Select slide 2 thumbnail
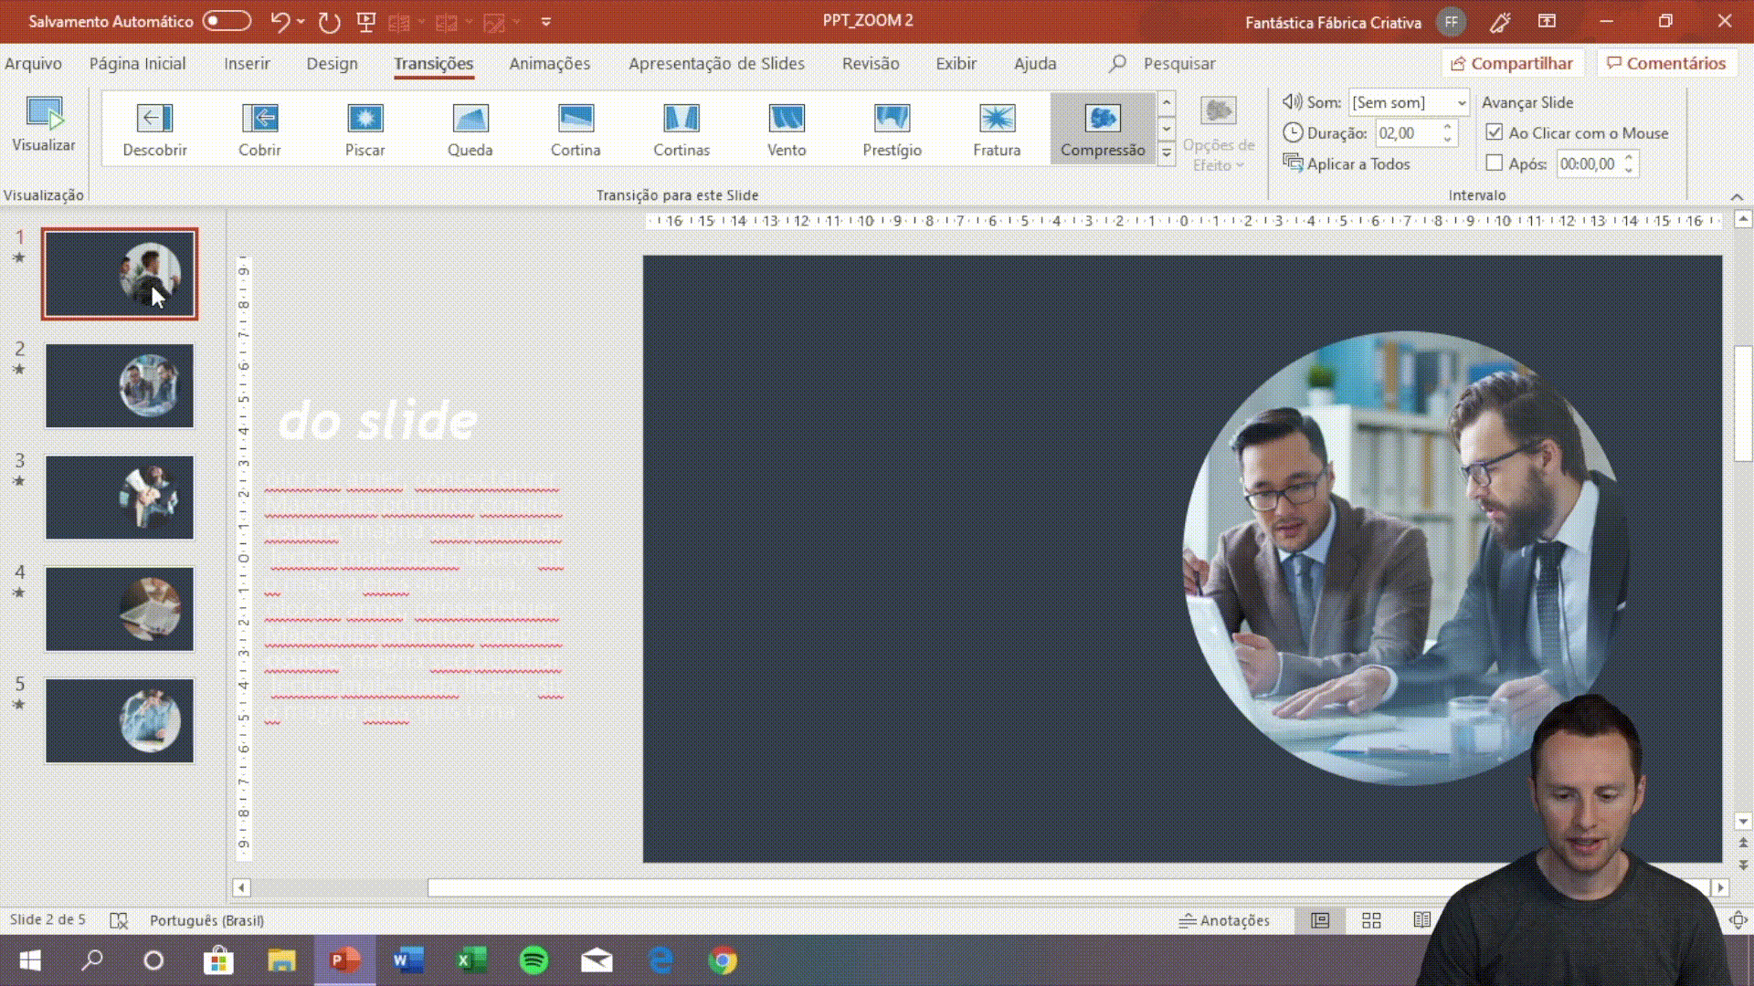 click(120, 385)
